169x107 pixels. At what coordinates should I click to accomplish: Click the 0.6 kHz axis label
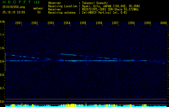tap(2, 102)
